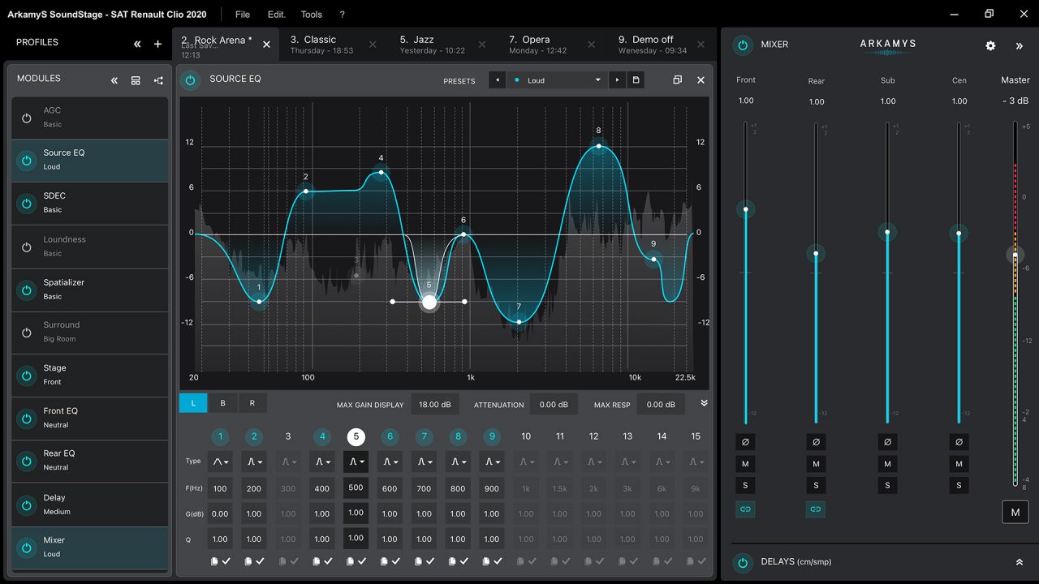This screenshot has width=1039, height=584.
Task: Click the Front channel link icon
Action: click(x=745, y=509)
